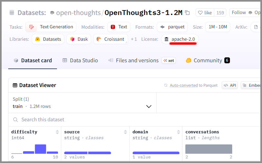Click the Embed icon
Viewport: 262px width, 163px height.
(x=244, y=85)
